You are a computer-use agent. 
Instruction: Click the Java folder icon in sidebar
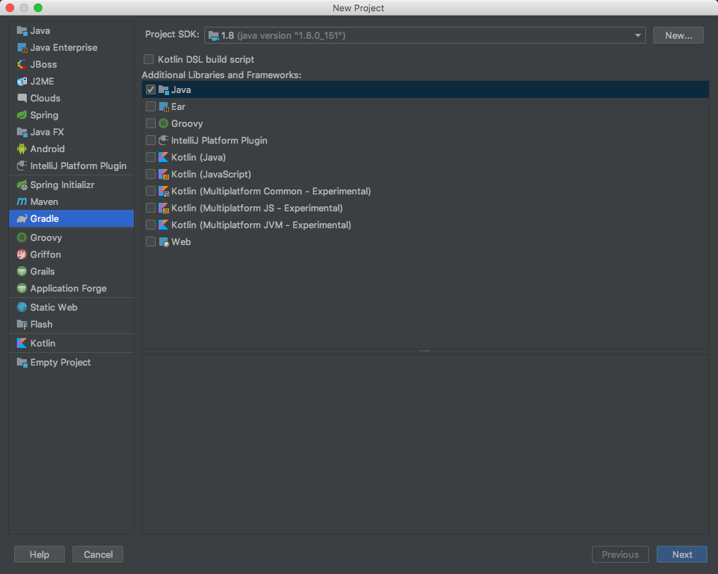(22, 31)
